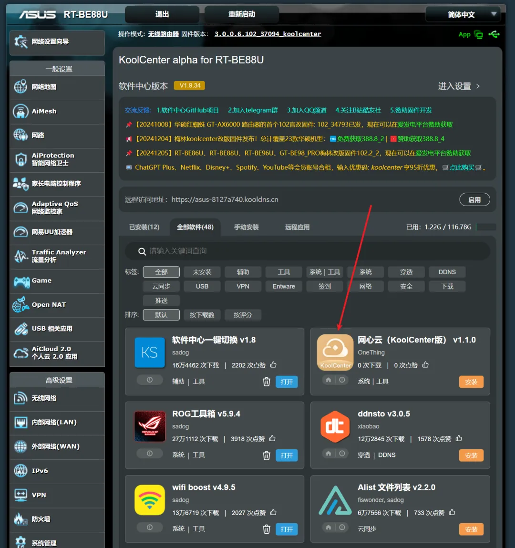Viewport: 515px width, 548px height.
Task: Expand 进入设置 chevron
Action: [478, 86]
